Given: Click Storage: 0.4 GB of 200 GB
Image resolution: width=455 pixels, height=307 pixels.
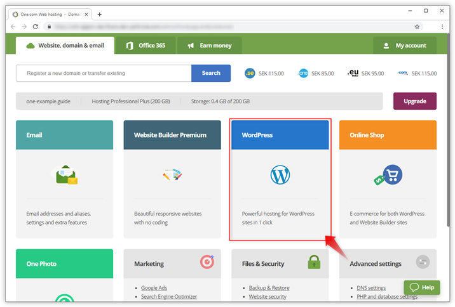Looking at the screenshot, I should (221, 101).
